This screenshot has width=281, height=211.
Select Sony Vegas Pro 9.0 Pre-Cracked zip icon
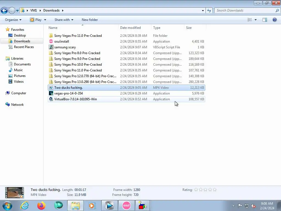[x=51, y=59]
